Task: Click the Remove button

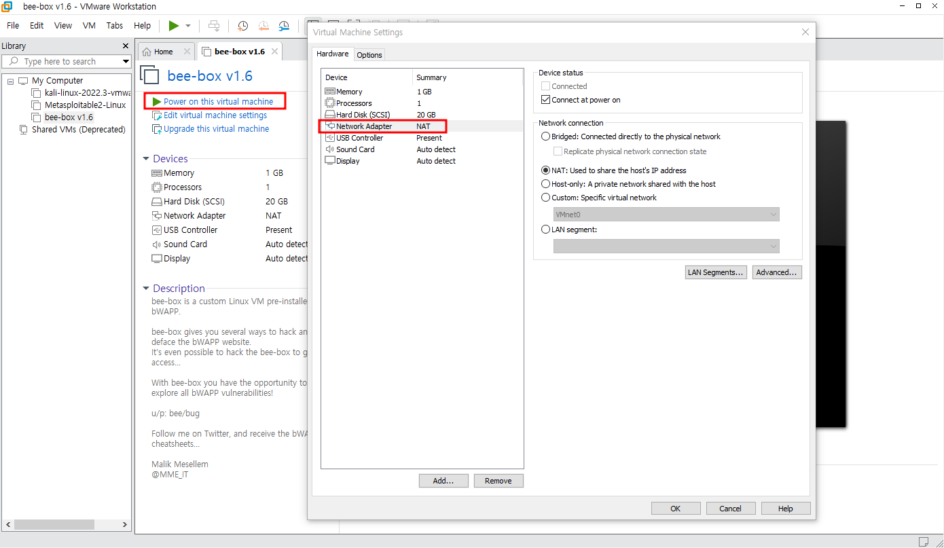Action: (498, 481)
